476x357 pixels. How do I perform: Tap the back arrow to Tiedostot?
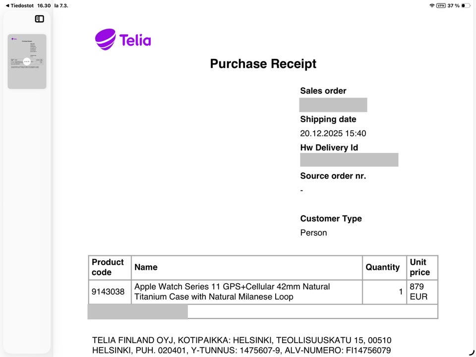(x=7, y=5)
